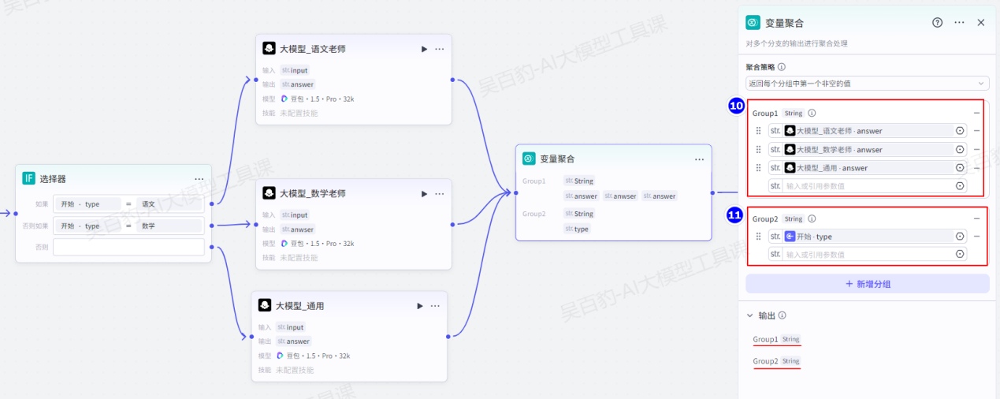Close the 变量聚合 settings panel
This screenshot has width=1000, height=399.
click(981, 23)
